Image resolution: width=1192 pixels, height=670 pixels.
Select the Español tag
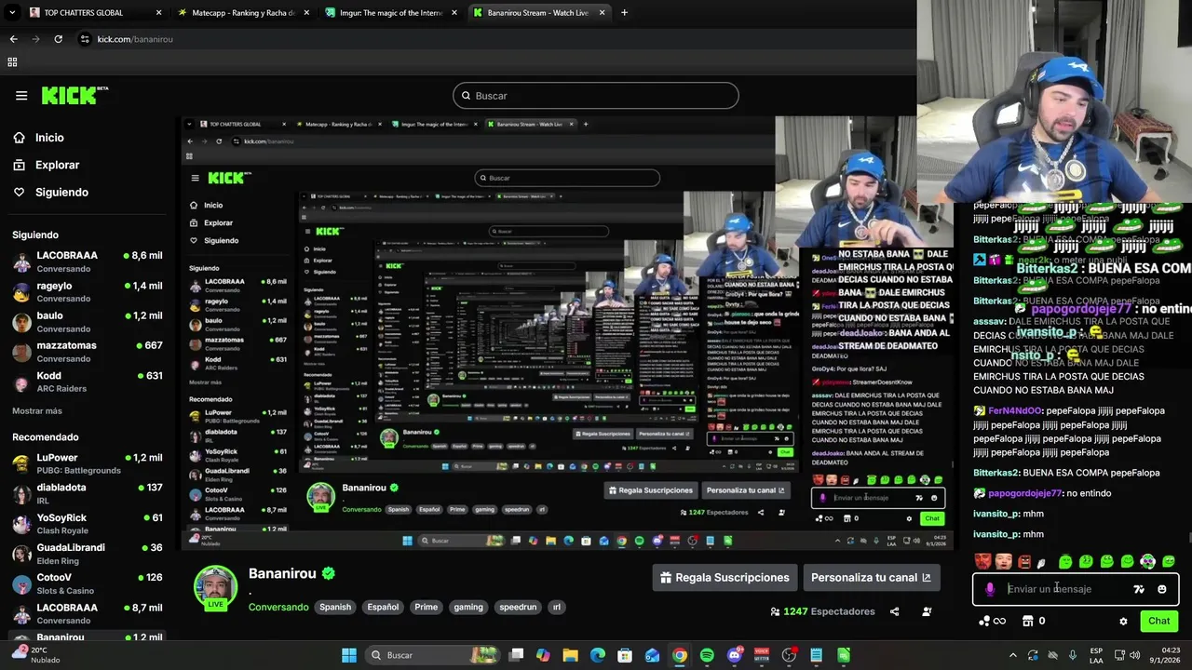(x=383, y=607)
